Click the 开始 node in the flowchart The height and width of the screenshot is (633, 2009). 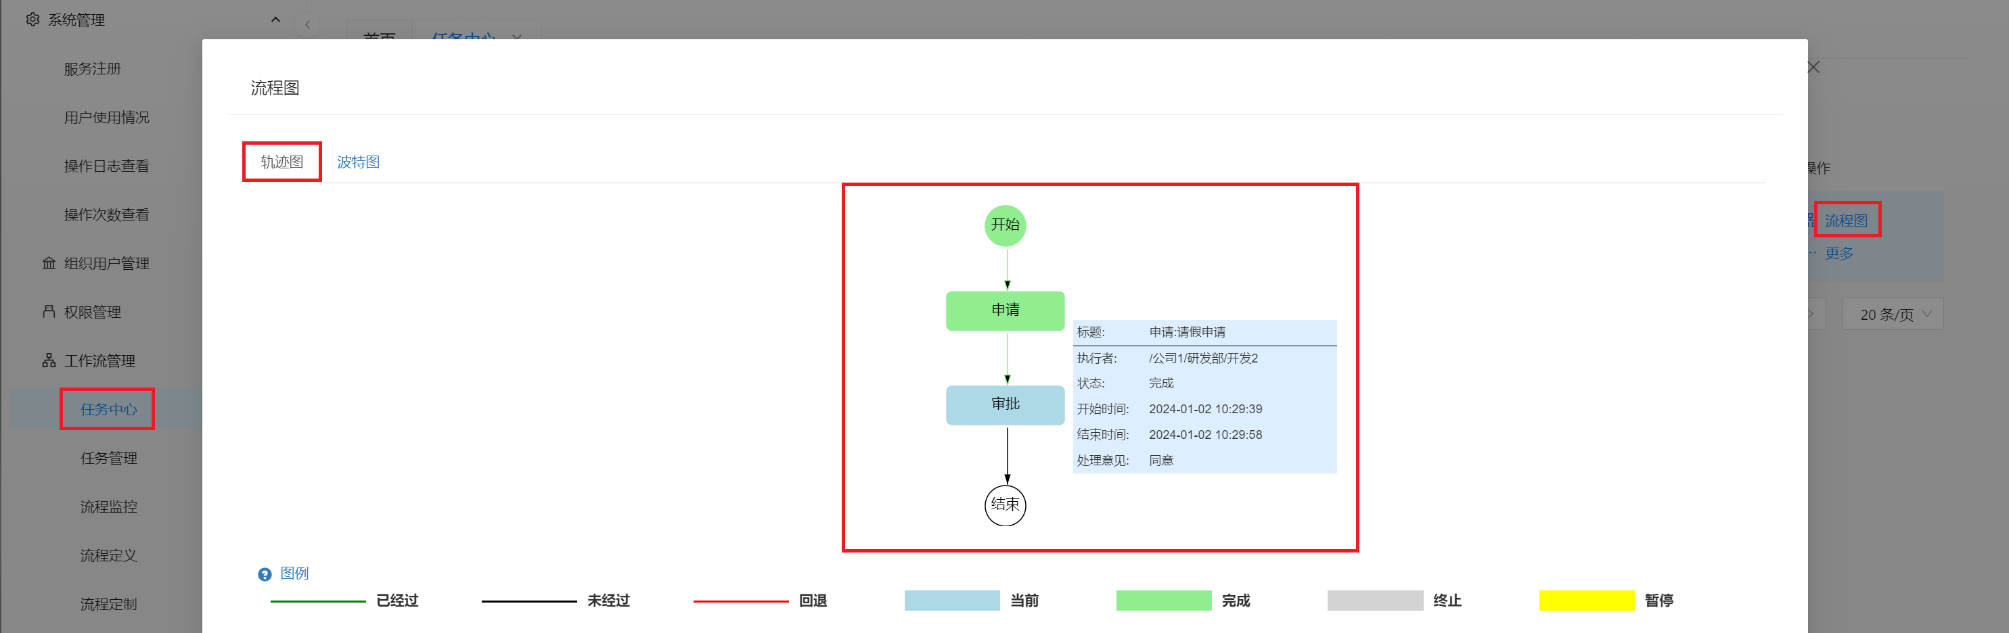[x=1006, y=225]
